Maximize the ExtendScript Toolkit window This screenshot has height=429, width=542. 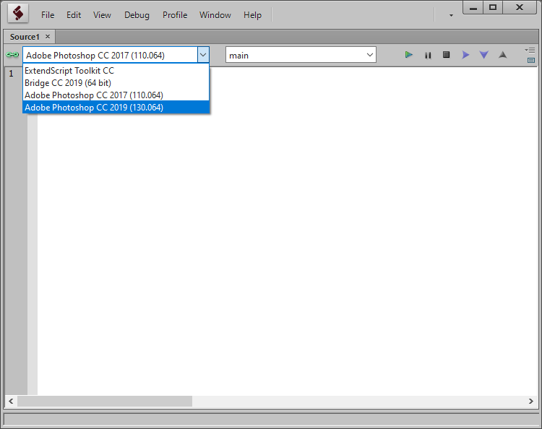point(493,7)
